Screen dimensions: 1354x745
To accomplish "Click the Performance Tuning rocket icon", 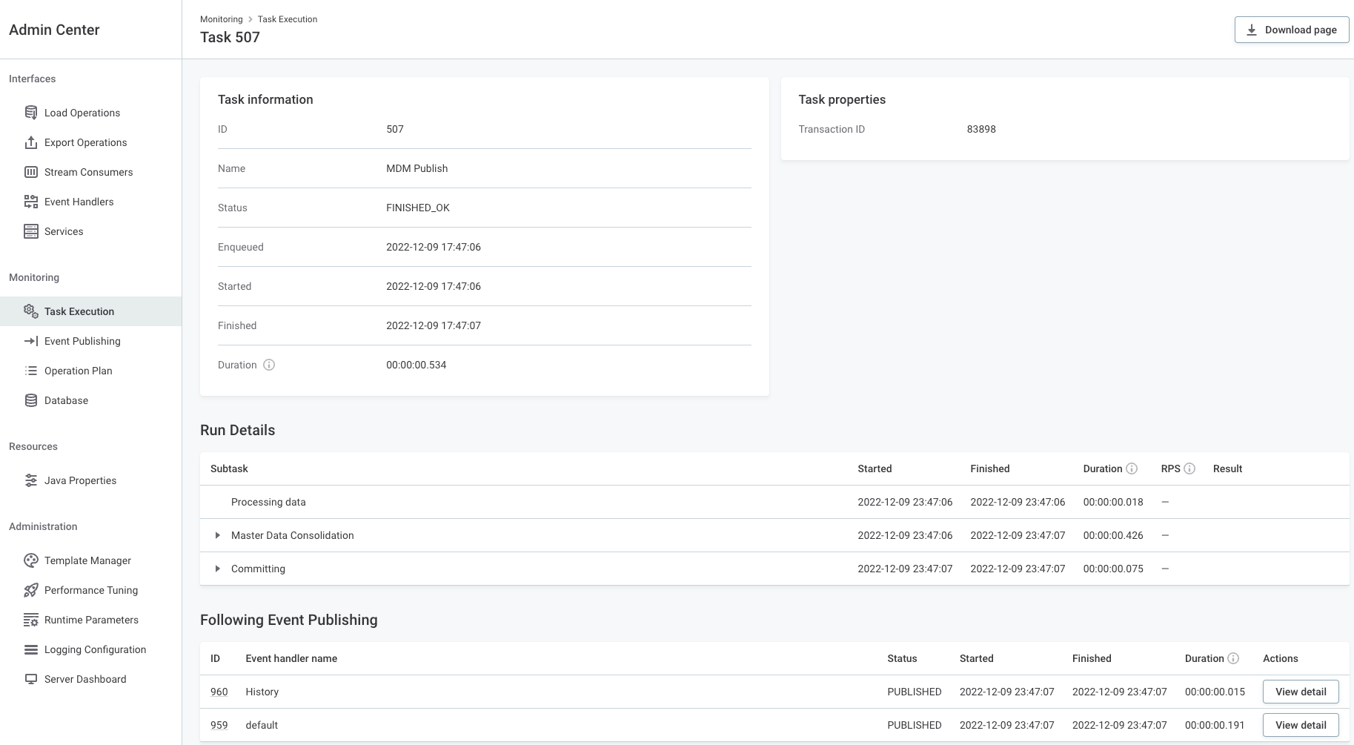I will click(x=30, y=590).
